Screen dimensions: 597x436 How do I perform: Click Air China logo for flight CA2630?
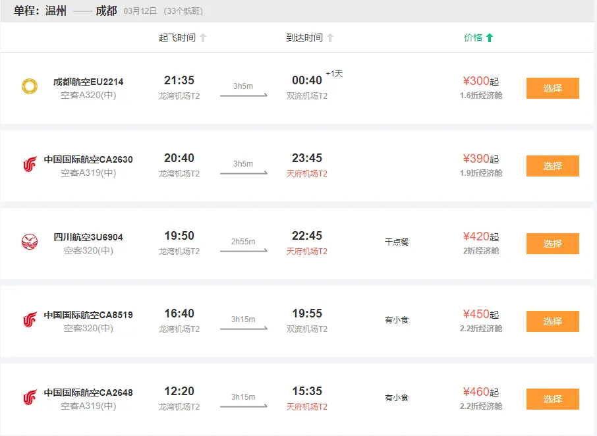pyautogui.click(x=30, y=165)
